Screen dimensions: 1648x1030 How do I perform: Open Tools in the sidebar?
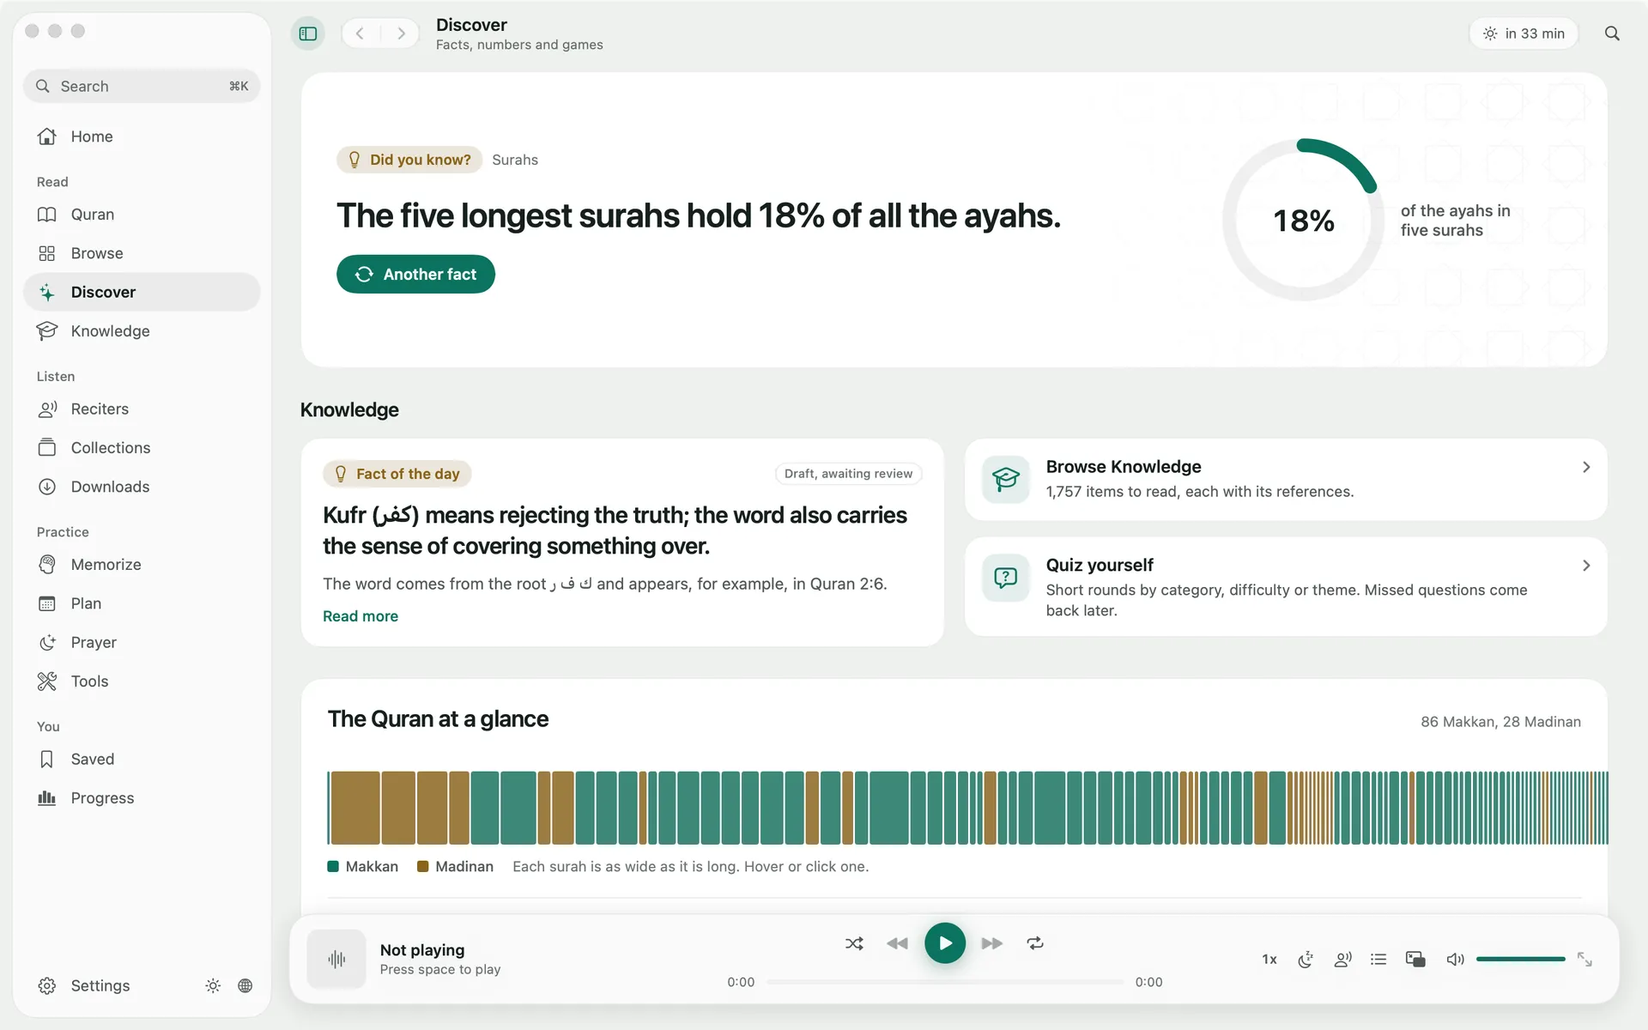tap(142, 682)
